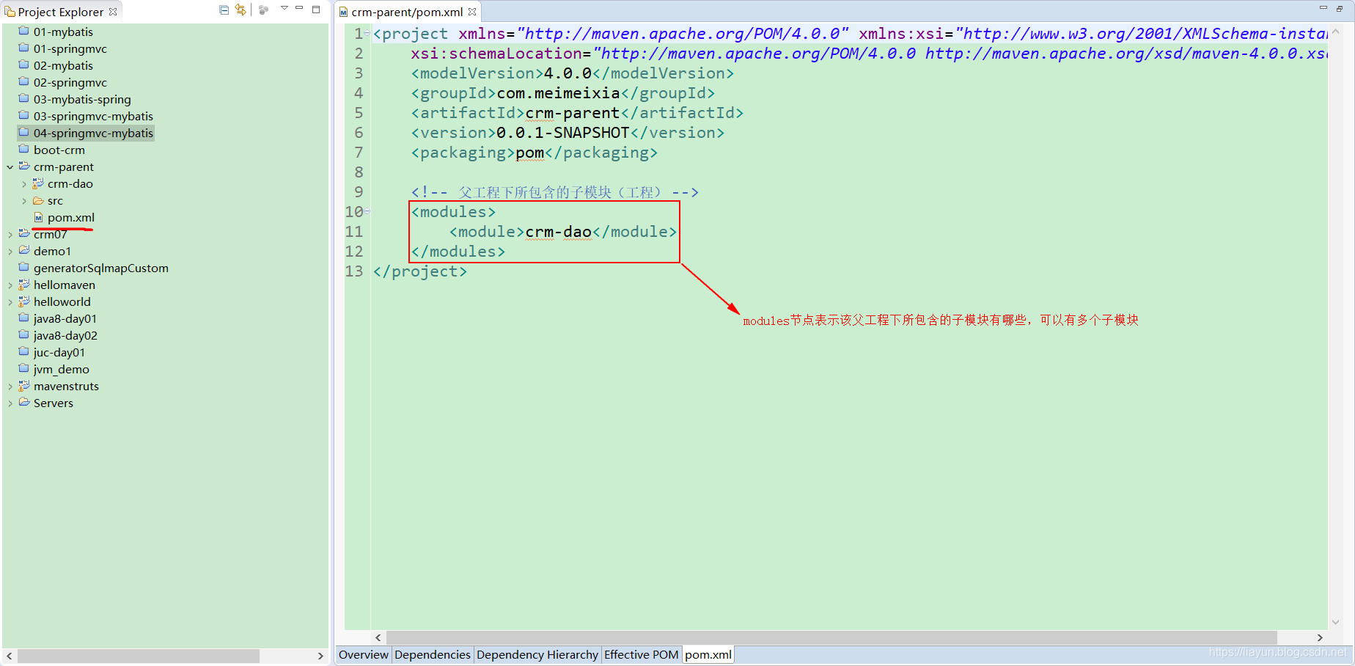Click the pom.xml file icon in tree

coord(38,217)
